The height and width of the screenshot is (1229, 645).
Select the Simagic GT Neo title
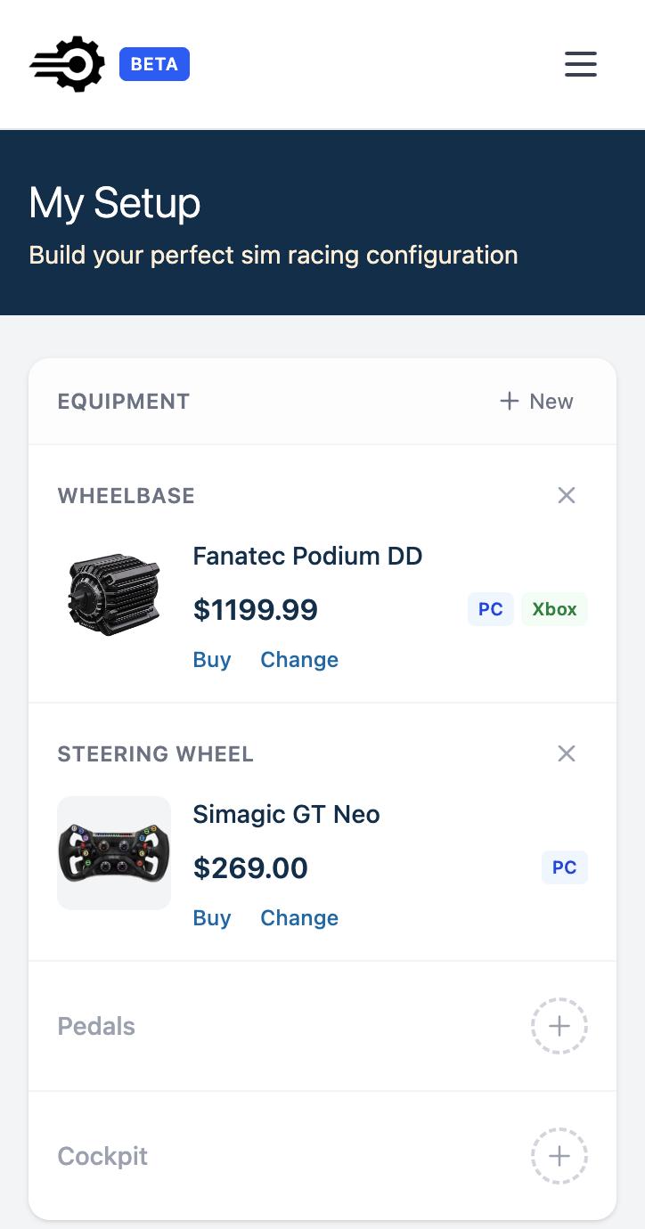coord(286,814)
